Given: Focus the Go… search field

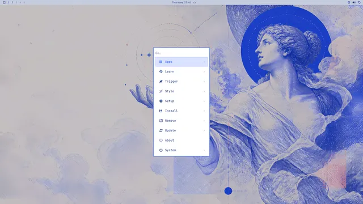Looking at the screenshot, I should pyautogui.click(x=181, y=53).
